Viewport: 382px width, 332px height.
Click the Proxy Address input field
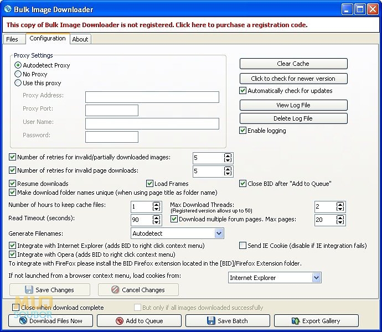tap(152, 97)
